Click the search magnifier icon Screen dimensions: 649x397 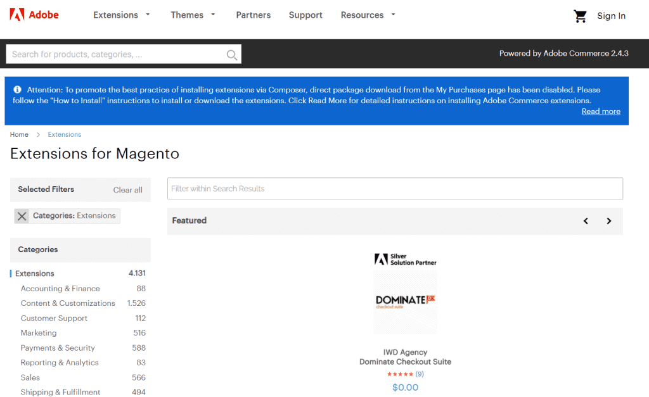[x=232, y=54]
